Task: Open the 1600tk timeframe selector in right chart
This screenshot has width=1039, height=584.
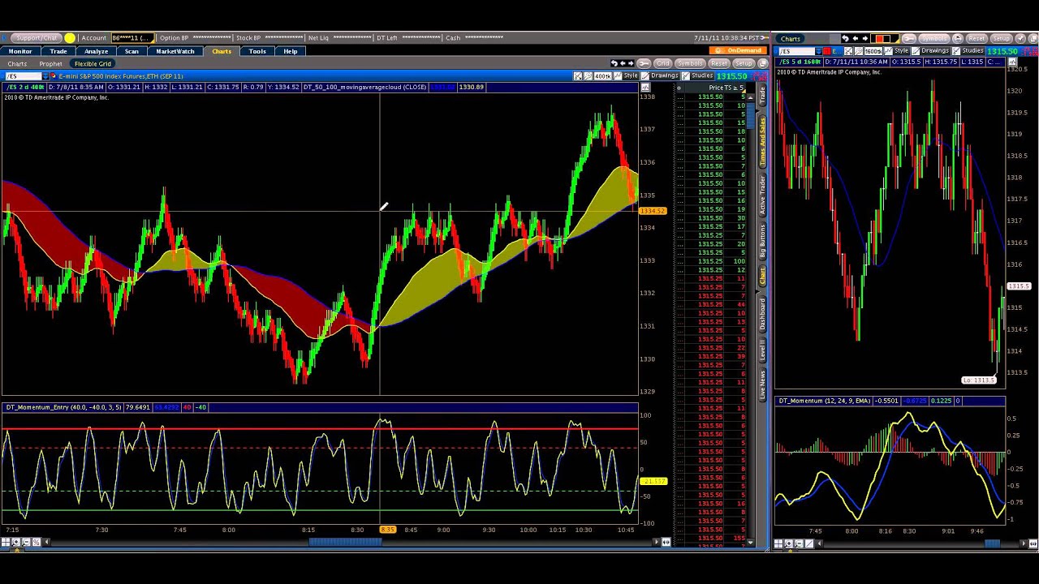Action: coord(873,51)
